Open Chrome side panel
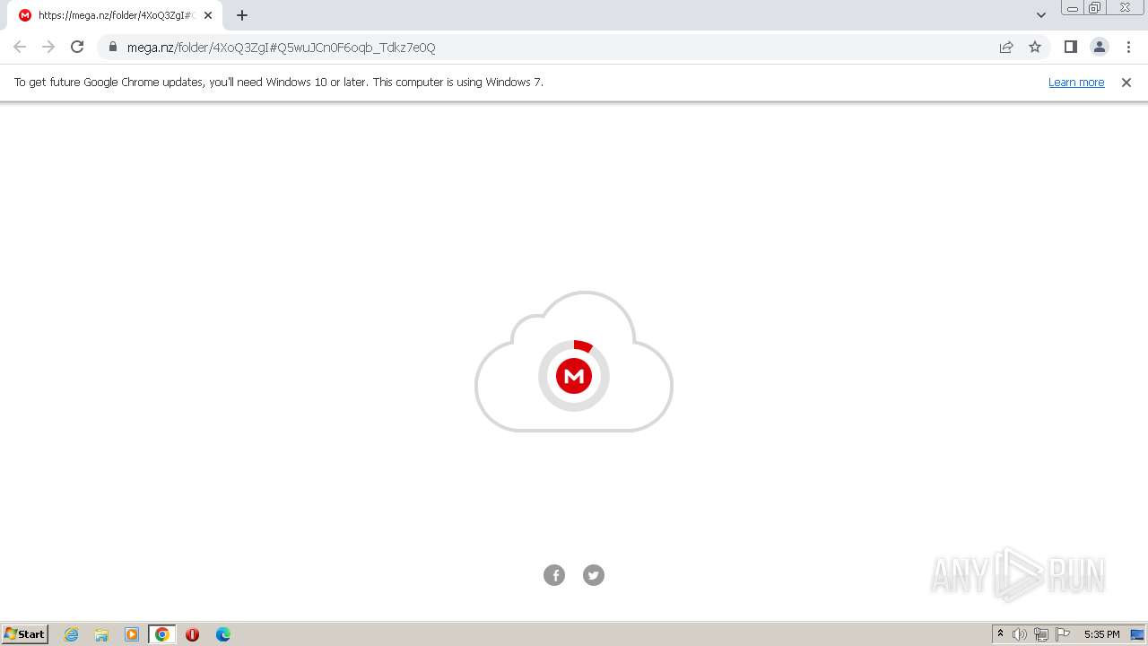Viewport: 1148px width, 646px height. point(1070,47)
